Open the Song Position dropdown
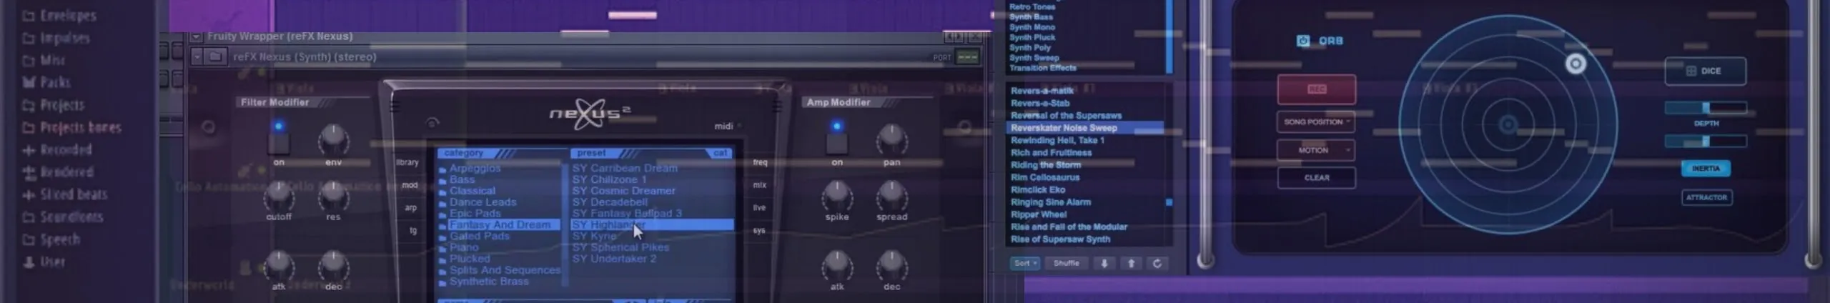 1316,122
